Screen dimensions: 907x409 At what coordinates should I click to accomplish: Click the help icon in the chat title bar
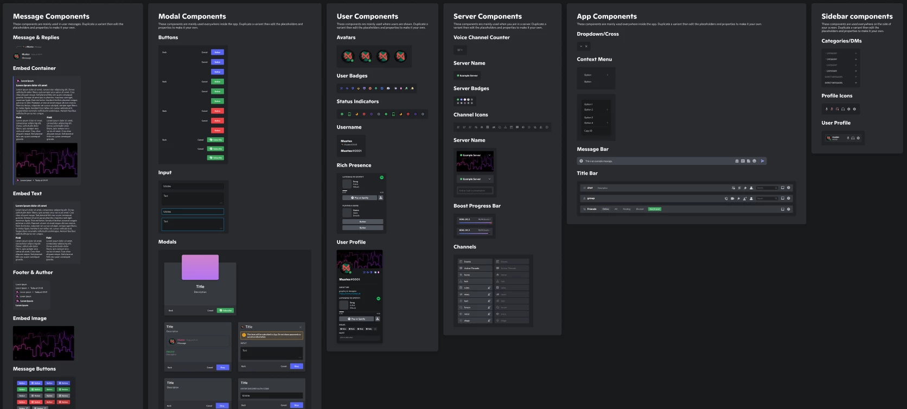pyautogui.click(x=788, y=188)
